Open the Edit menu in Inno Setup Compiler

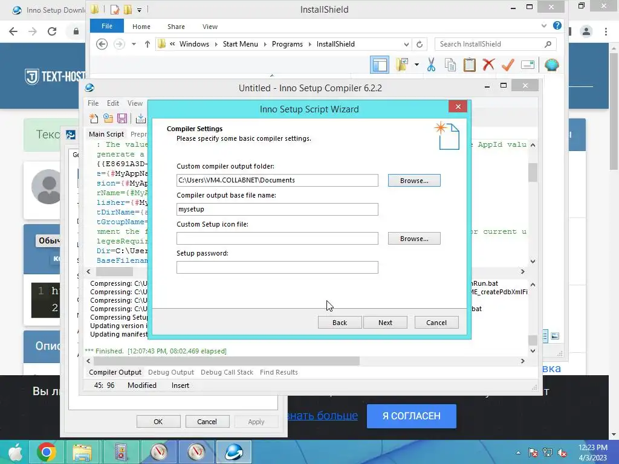pos(113,103)
